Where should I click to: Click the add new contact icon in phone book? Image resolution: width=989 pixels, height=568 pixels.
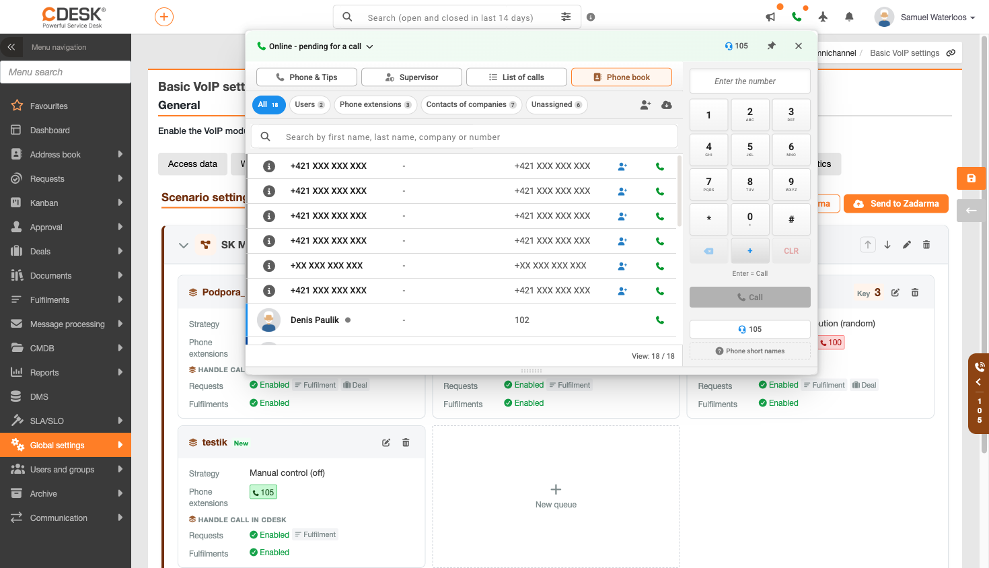pos(645,105)
